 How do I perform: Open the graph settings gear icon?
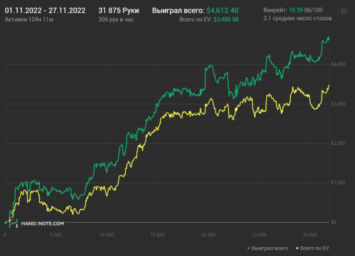[x=344, y=11]
